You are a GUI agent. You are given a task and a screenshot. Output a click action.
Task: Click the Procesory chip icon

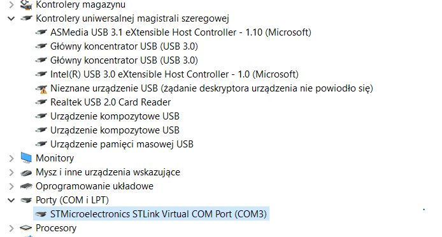(x=26, y=228)
